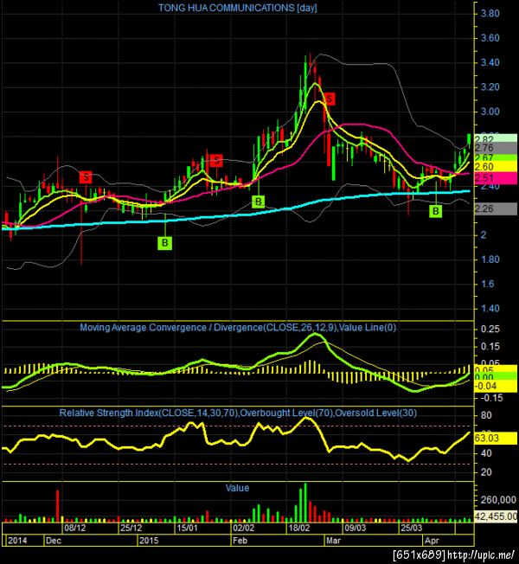Click the 3.80 price axis label
The width and height of the screenshot is (519, 564).
(x=490, y=14)
